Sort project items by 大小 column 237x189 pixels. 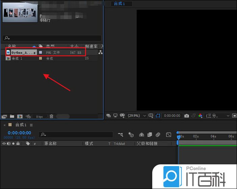tap(74, 46)
